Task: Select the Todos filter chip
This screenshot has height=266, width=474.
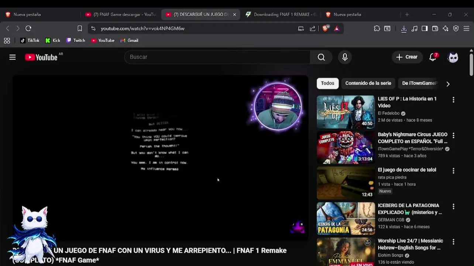Action: [327, 83]
